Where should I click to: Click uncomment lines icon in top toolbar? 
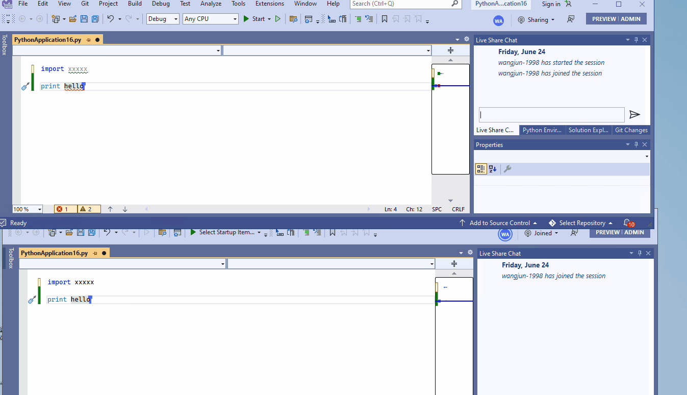(369, 19)
